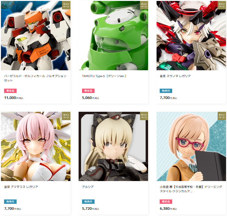Click the 特典付 tag under スサノヲ レガリア
This screenshot has width=227, height=216.
click(x=166, y=91)
